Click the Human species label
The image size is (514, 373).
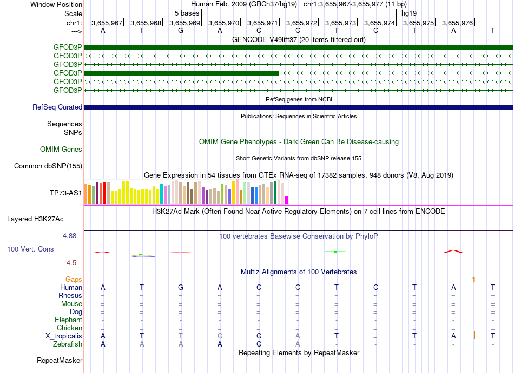click(x=71, y=287)
